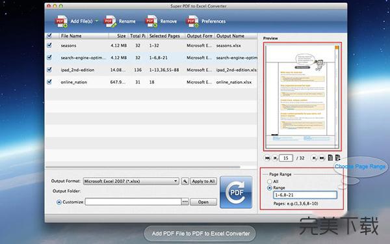390x244 pixels.
Task: Jump to the last preview page
Action: [322, 158]
